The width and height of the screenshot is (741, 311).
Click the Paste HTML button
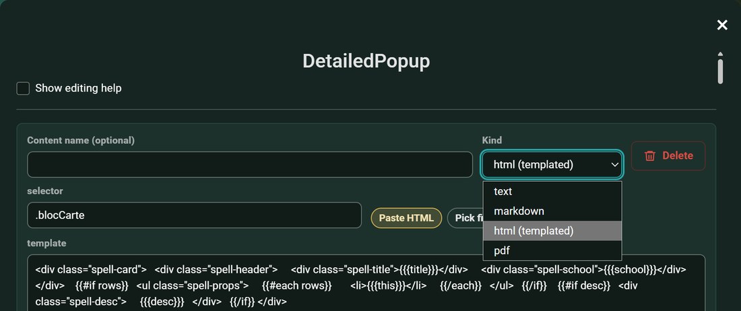click(x=406, y=218)
